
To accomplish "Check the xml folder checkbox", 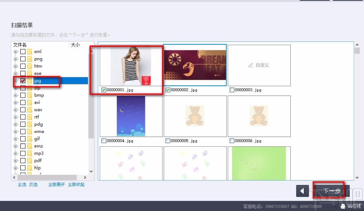I will [x=23, y=52].
